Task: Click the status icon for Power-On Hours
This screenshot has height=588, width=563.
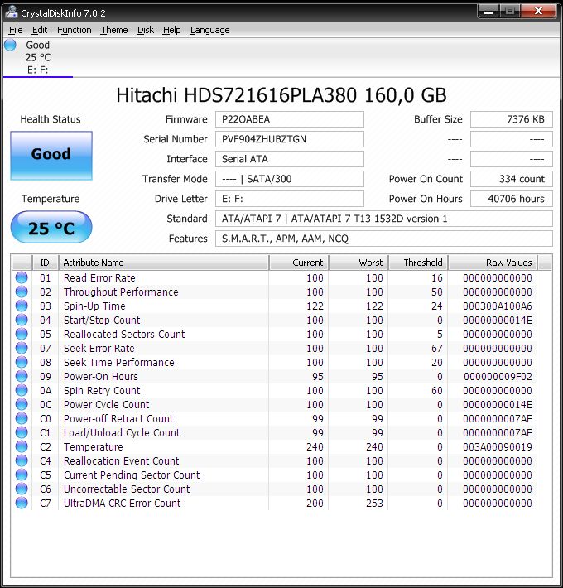Action: click(22, 377)
